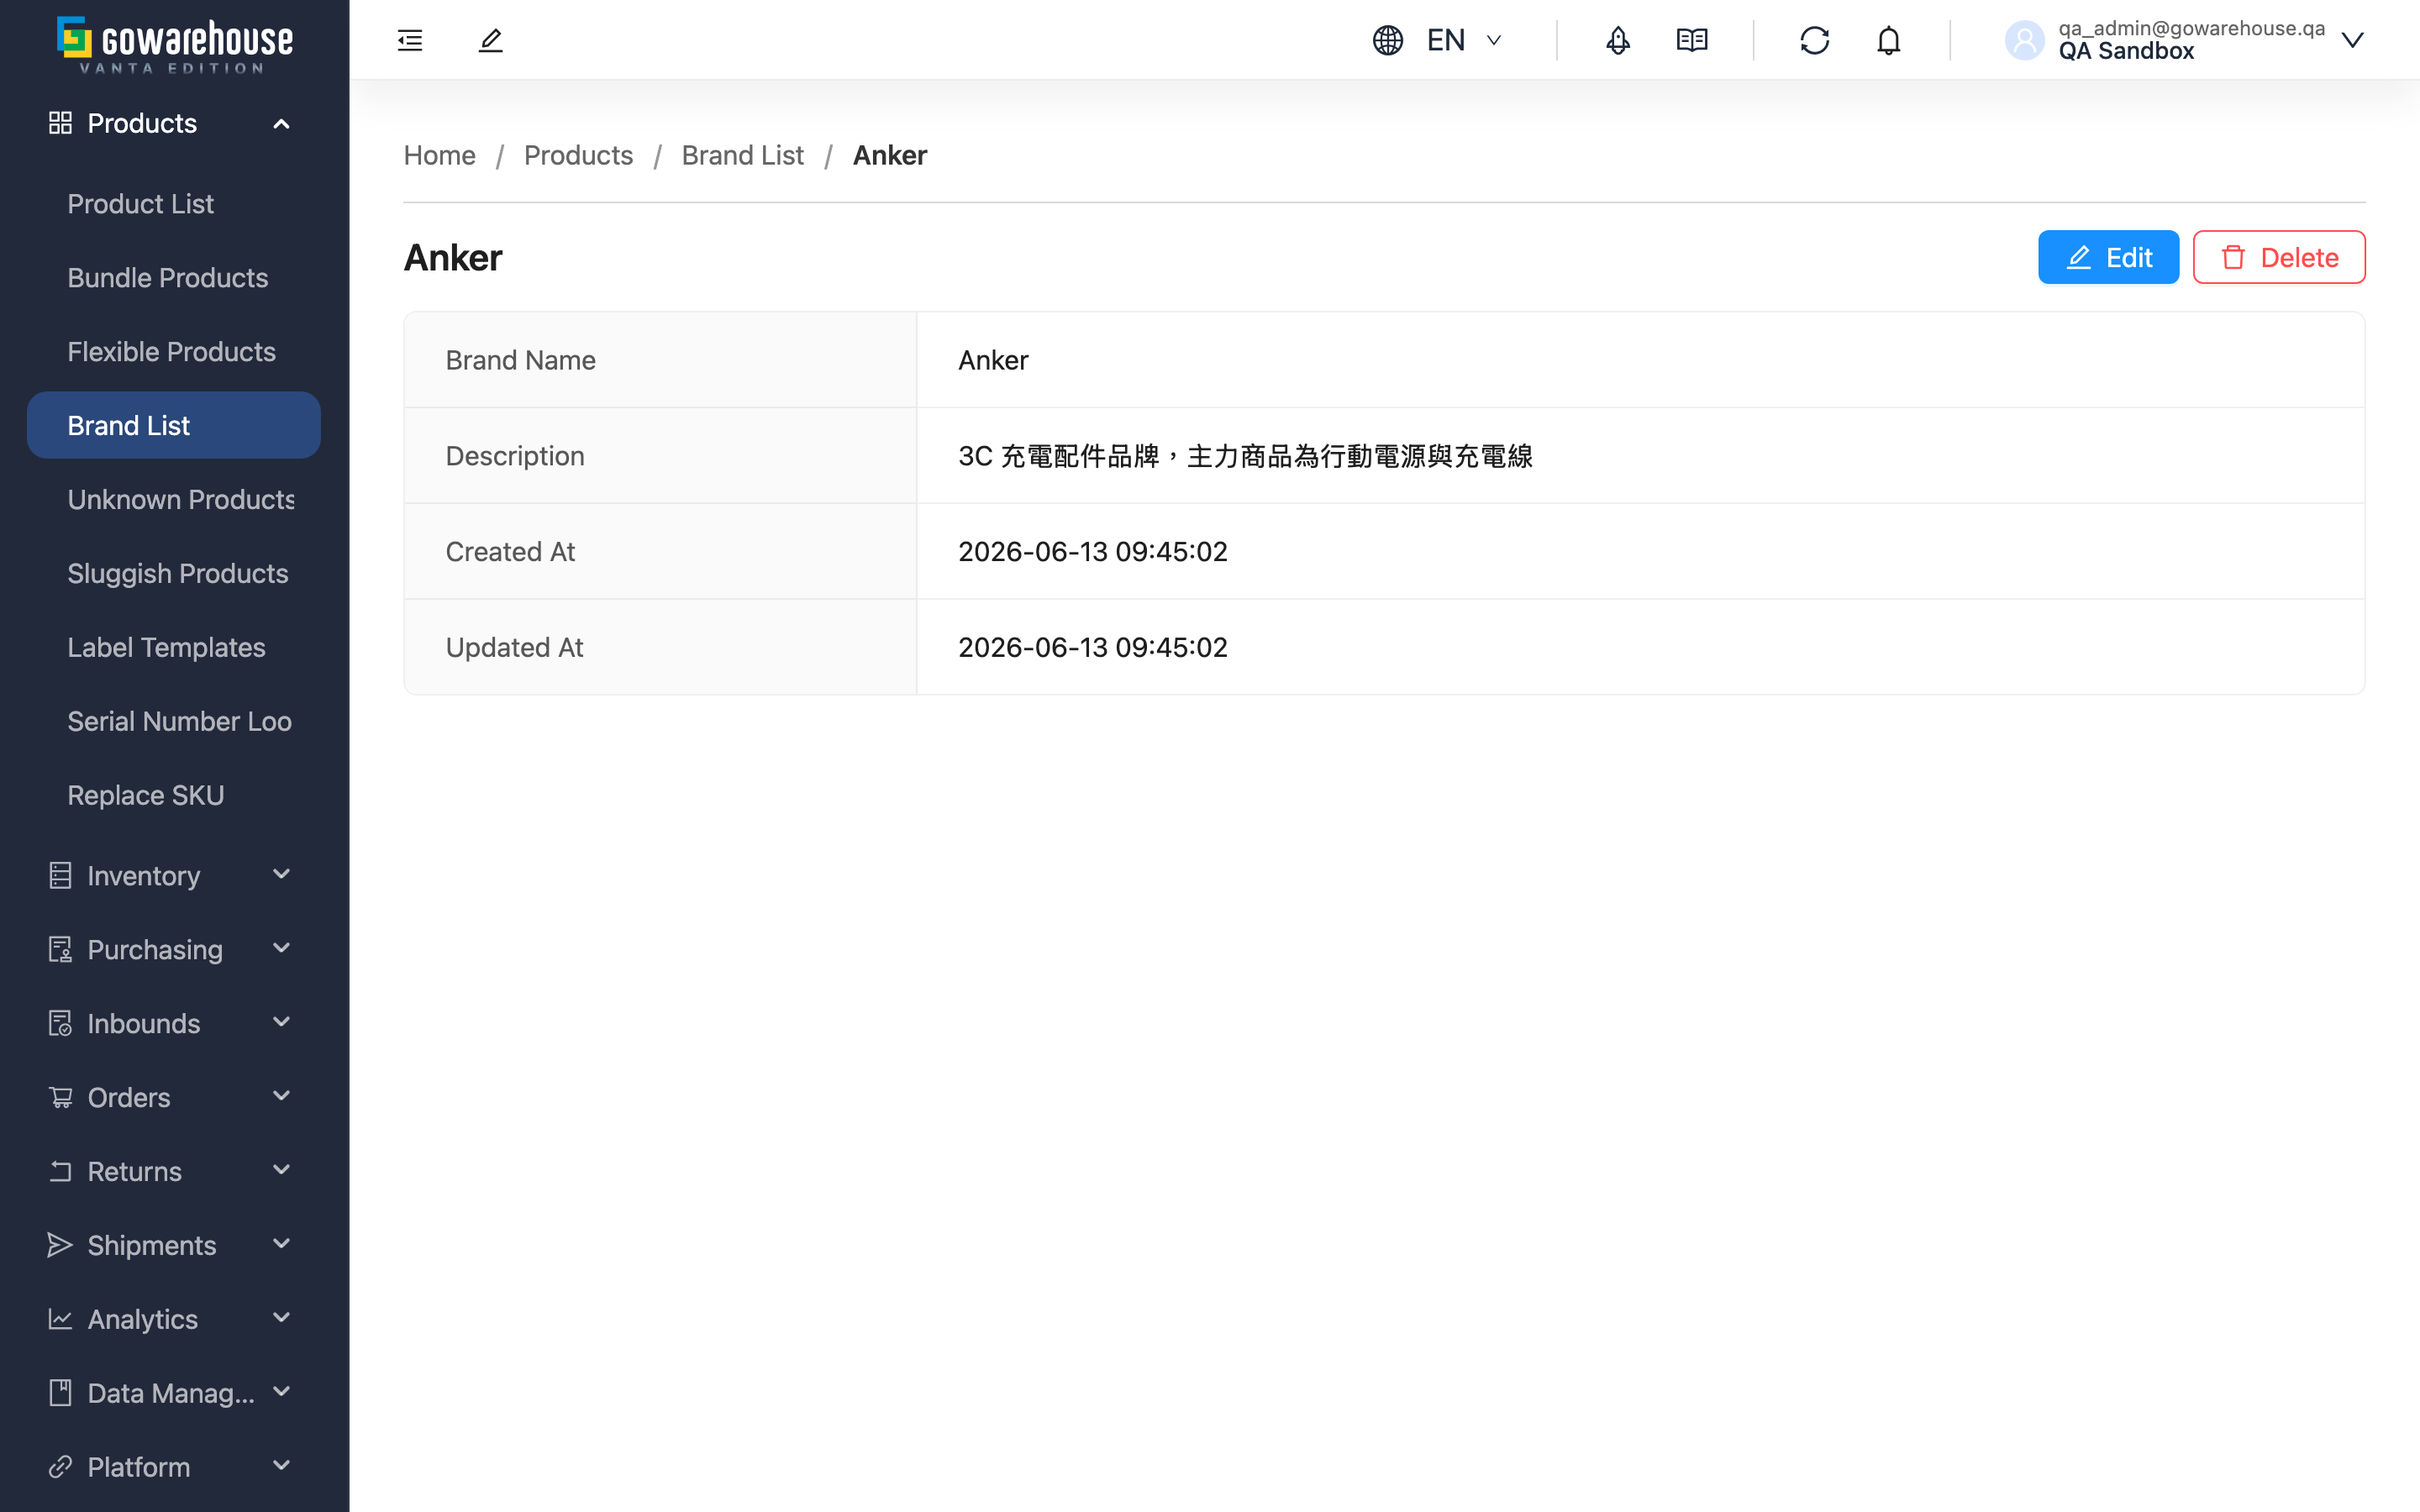The image size is (2420, 1512).
Task: Click the Data Management icon in sidebar
Action: [x=60, y=1393]
